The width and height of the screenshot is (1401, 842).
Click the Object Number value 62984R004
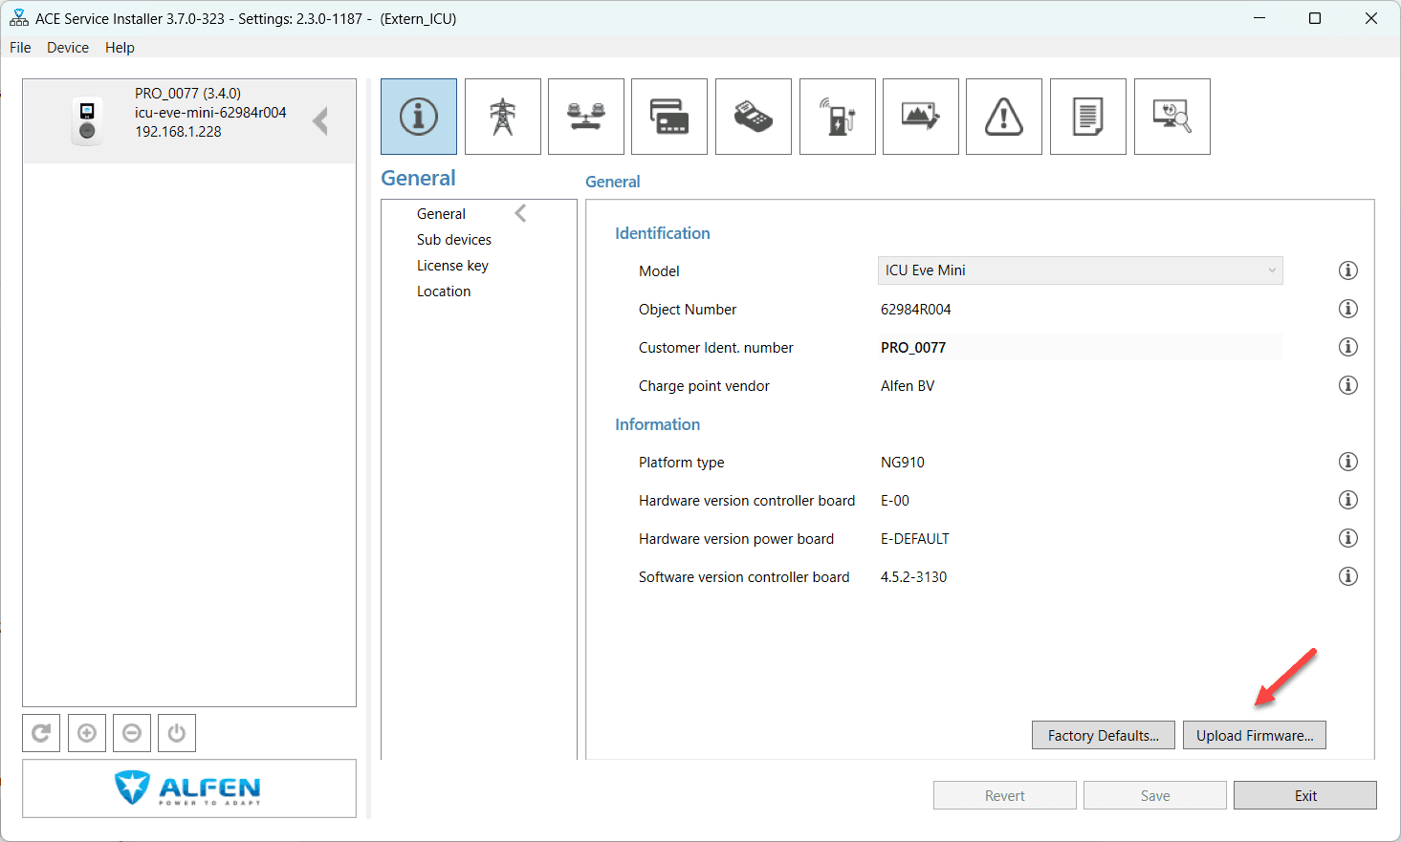tap(916, 310)
